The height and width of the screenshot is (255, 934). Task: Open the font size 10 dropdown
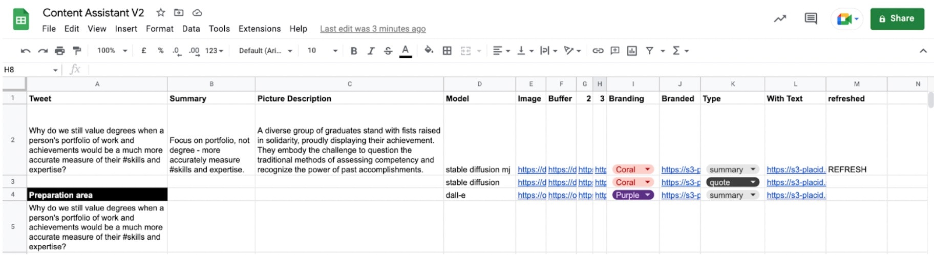tap(322, 51)
